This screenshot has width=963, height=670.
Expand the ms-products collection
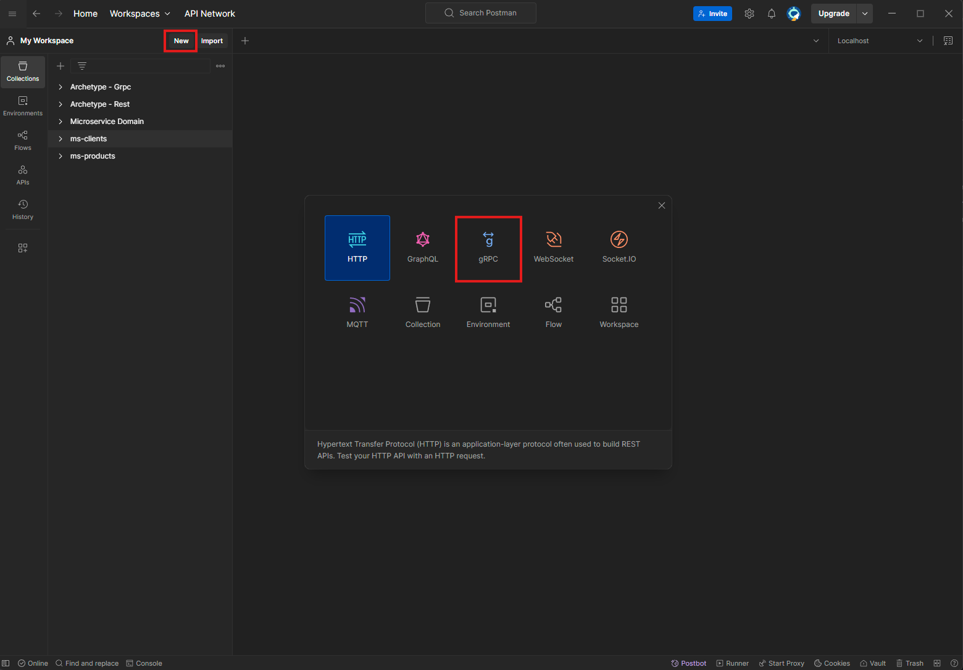60,156
